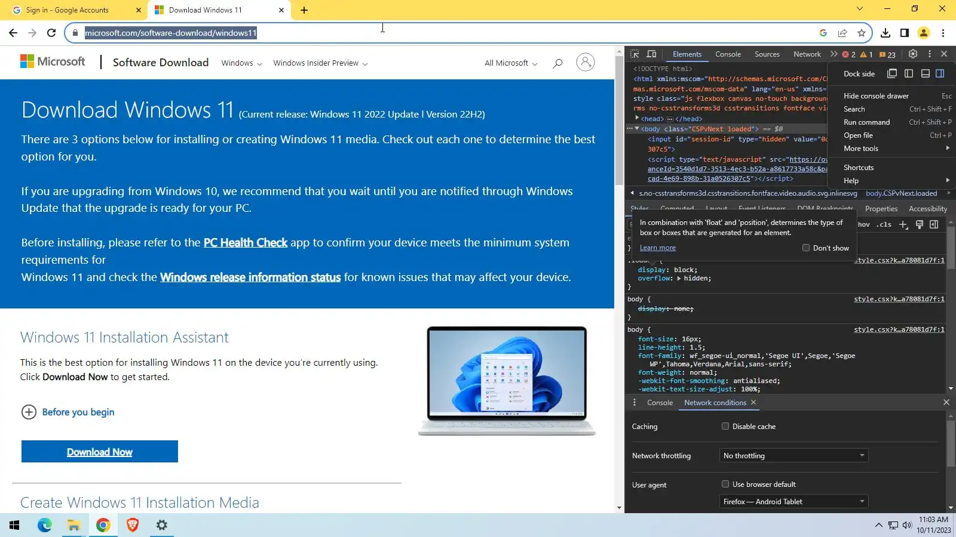The width and height of the screenshot is (956, 537).
Task: Open the issues counter showing 23
Action: (887, 55)
